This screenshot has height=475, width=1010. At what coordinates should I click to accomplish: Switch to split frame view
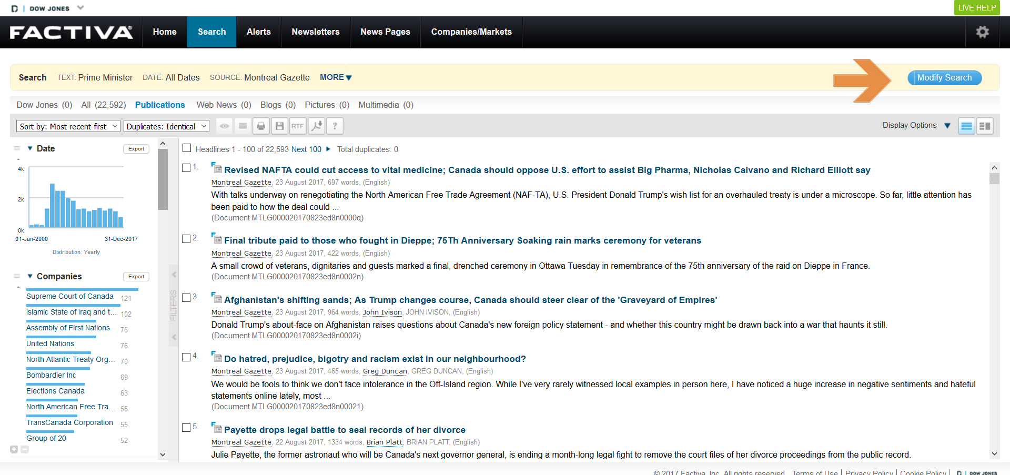pos(985,126)
